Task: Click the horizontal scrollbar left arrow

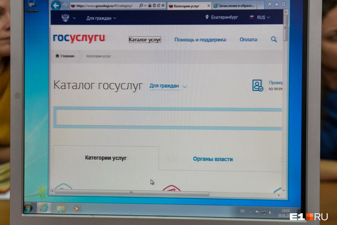Action: coord(52,191)
